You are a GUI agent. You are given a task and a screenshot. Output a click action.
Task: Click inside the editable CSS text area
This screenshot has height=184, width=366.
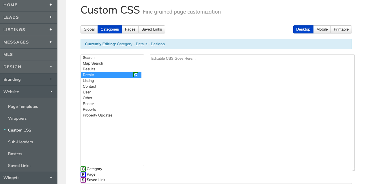pyautogui.click(x=251, y=112)
